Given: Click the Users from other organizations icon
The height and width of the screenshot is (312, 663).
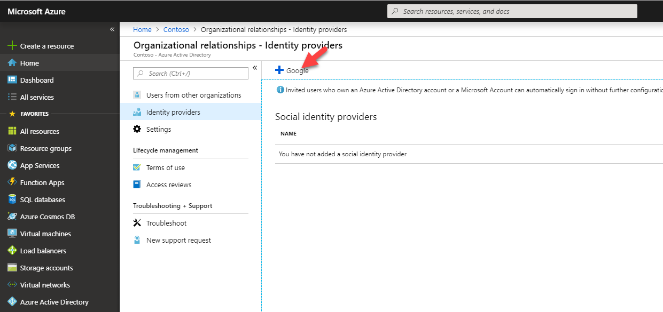Looking at the screenshot, I should pyautogui.click(x=137, y=95).
